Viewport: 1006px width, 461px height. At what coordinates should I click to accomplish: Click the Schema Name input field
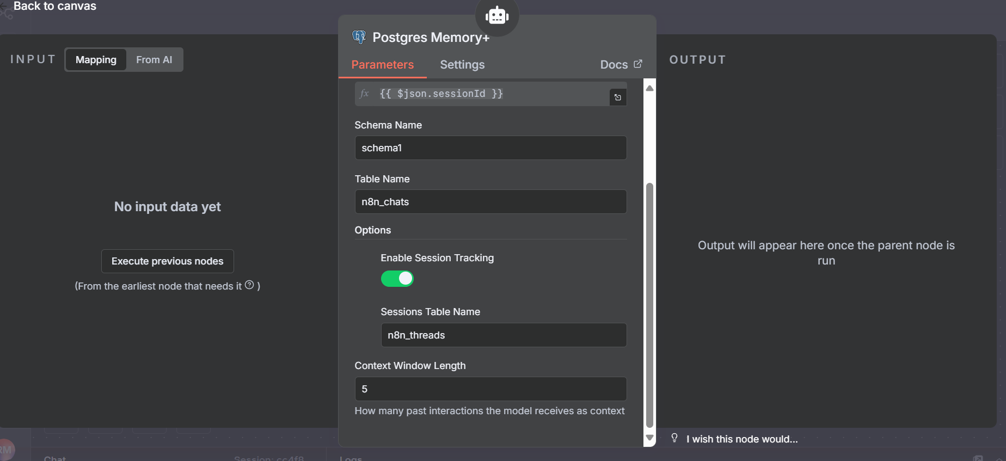tap(490, 148)
